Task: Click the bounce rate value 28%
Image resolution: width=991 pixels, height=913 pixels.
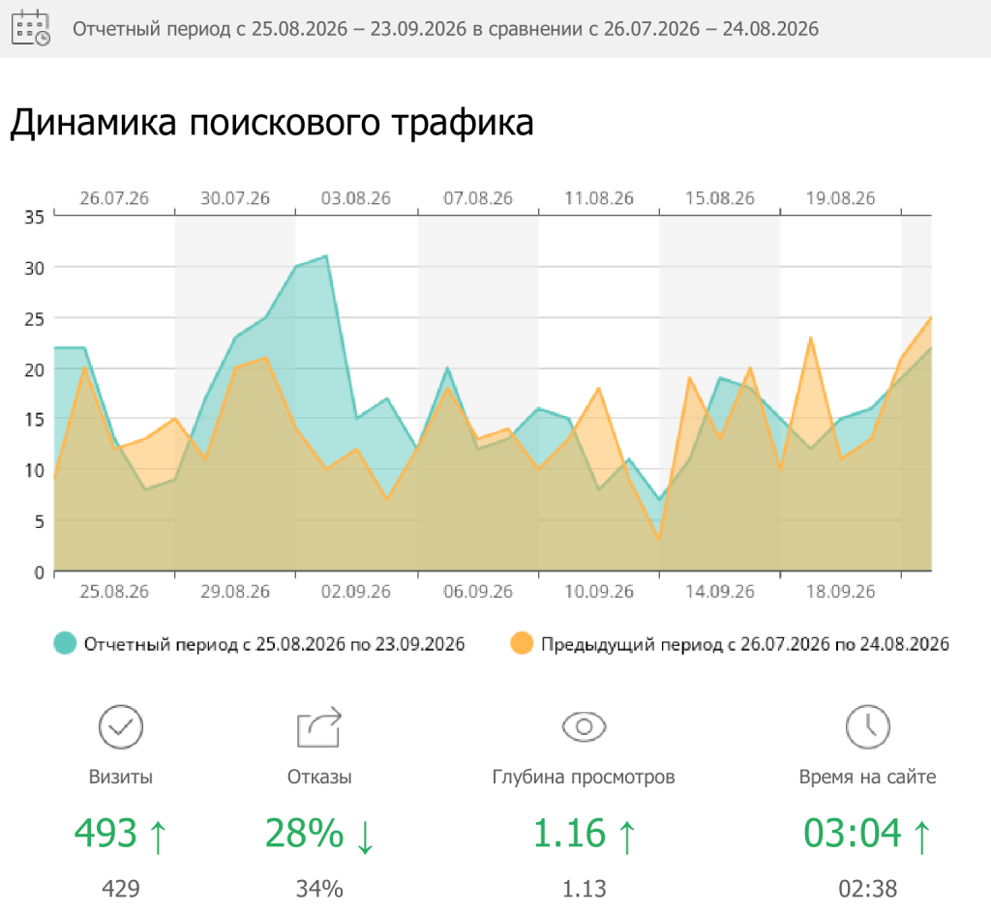Action: tap(305, 833)
